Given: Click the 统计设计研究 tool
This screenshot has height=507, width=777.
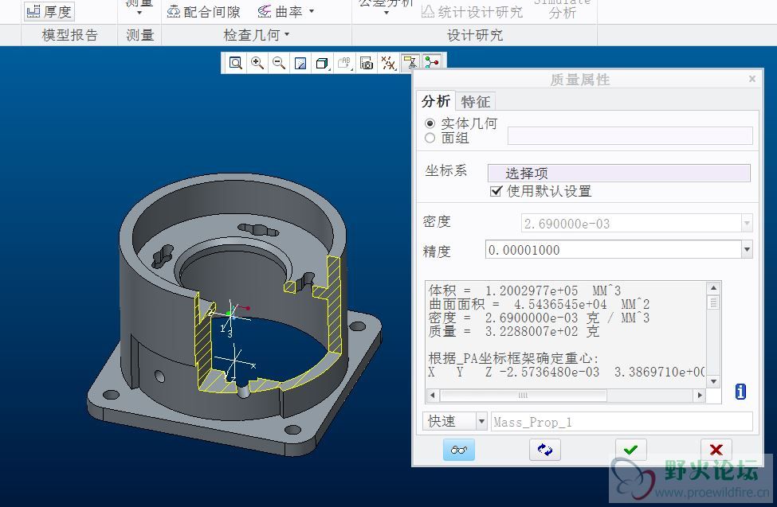Looking at the screenshot, I should point(473,12).
